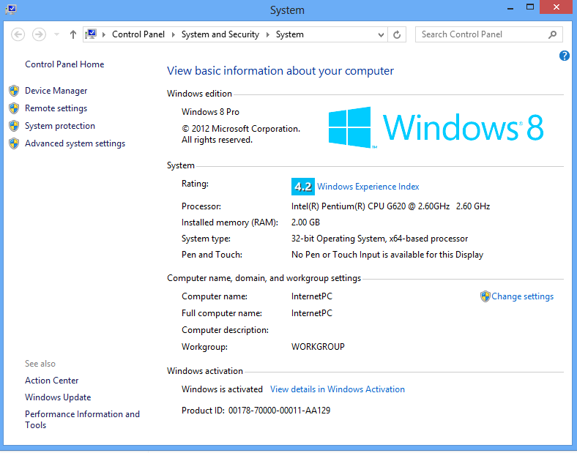This screenshot has width=577, height=453.
Task: Click the Windows 8 logo
Action: (436, 127)
